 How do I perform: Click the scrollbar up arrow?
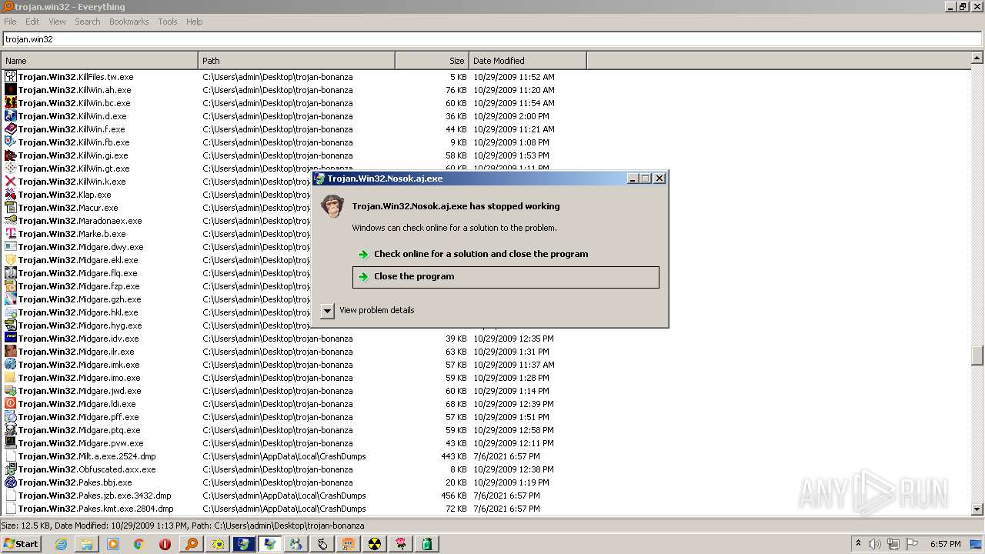977,58
